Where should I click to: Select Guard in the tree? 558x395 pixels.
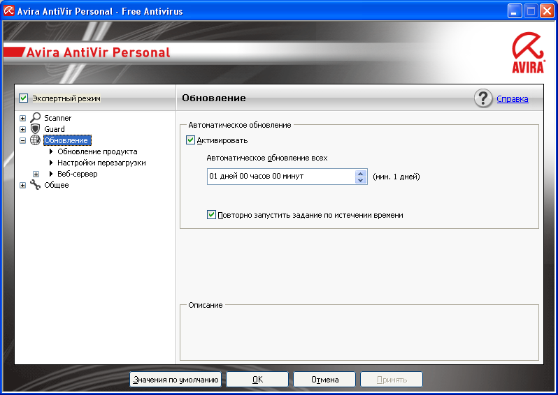tap(55, 129)
